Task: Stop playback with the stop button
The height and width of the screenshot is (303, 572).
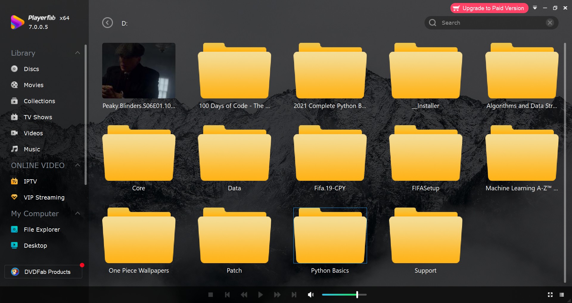Action: pyautogui.click(x=211, y=295)
